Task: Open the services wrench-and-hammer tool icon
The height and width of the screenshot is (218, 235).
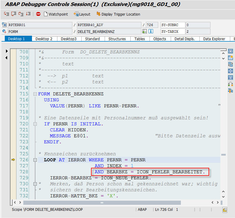Action: [x=230, y=91]
